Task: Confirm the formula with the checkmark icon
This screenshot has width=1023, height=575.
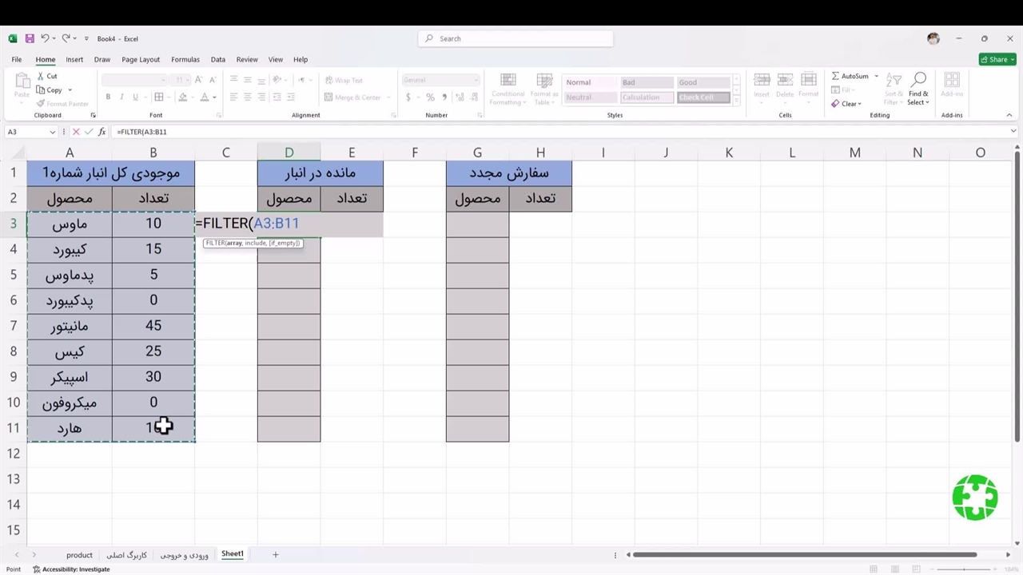Action: click(x=88, y=132)
